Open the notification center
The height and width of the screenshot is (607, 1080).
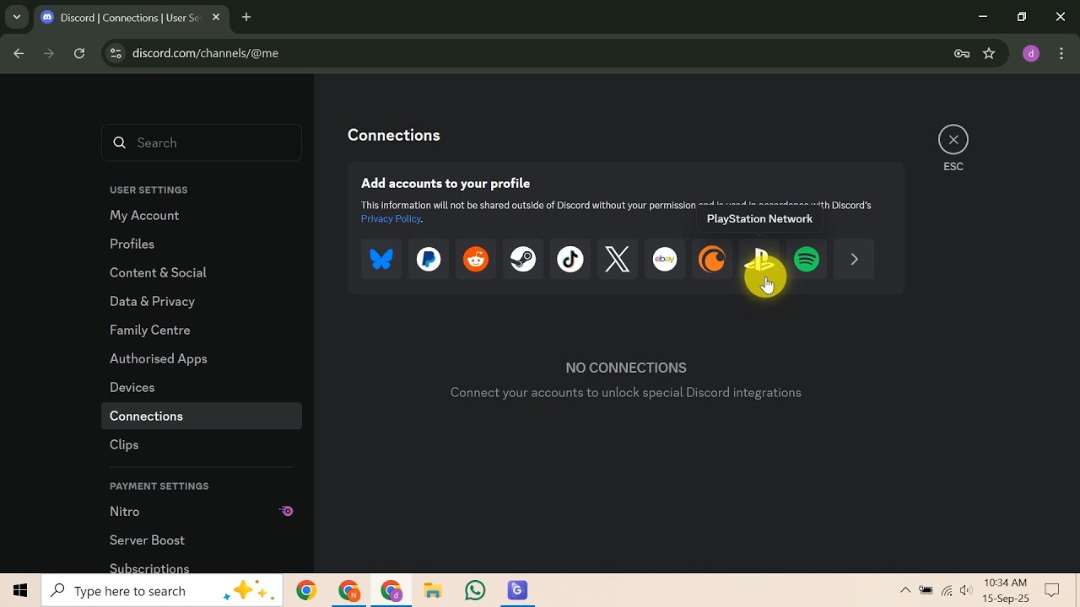1052,591
